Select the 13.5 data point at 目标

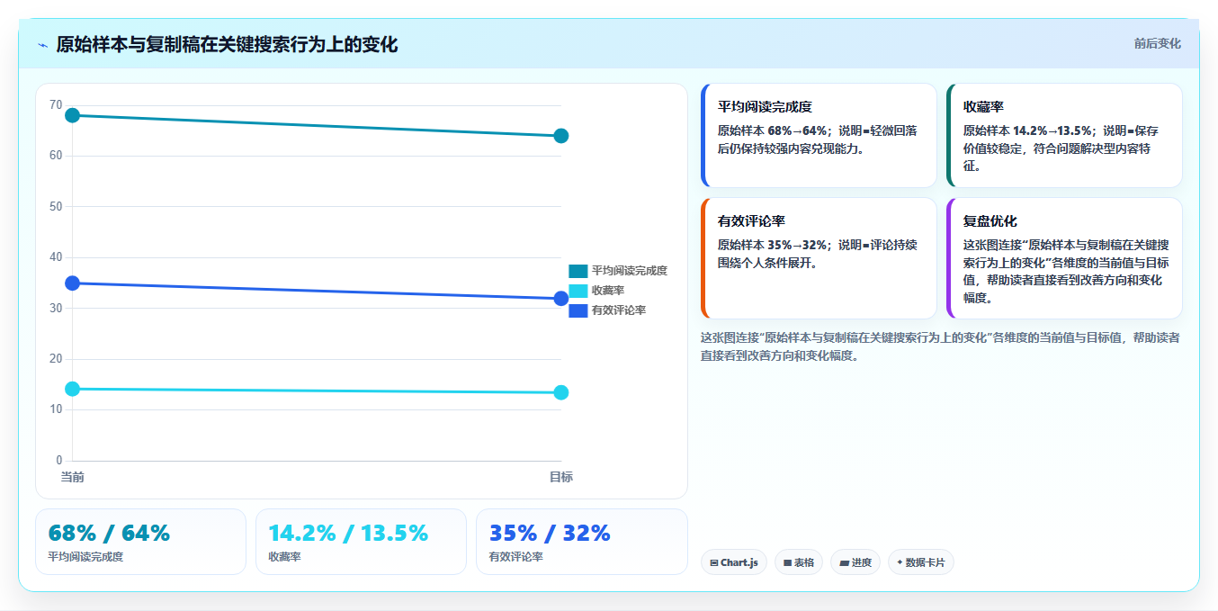(561, 392)
